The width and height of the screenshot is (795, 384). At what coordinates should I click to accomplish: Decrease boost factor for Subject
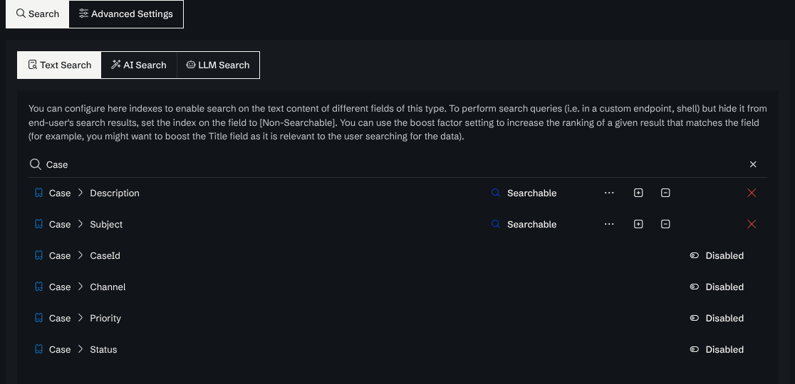pos(666,224)
